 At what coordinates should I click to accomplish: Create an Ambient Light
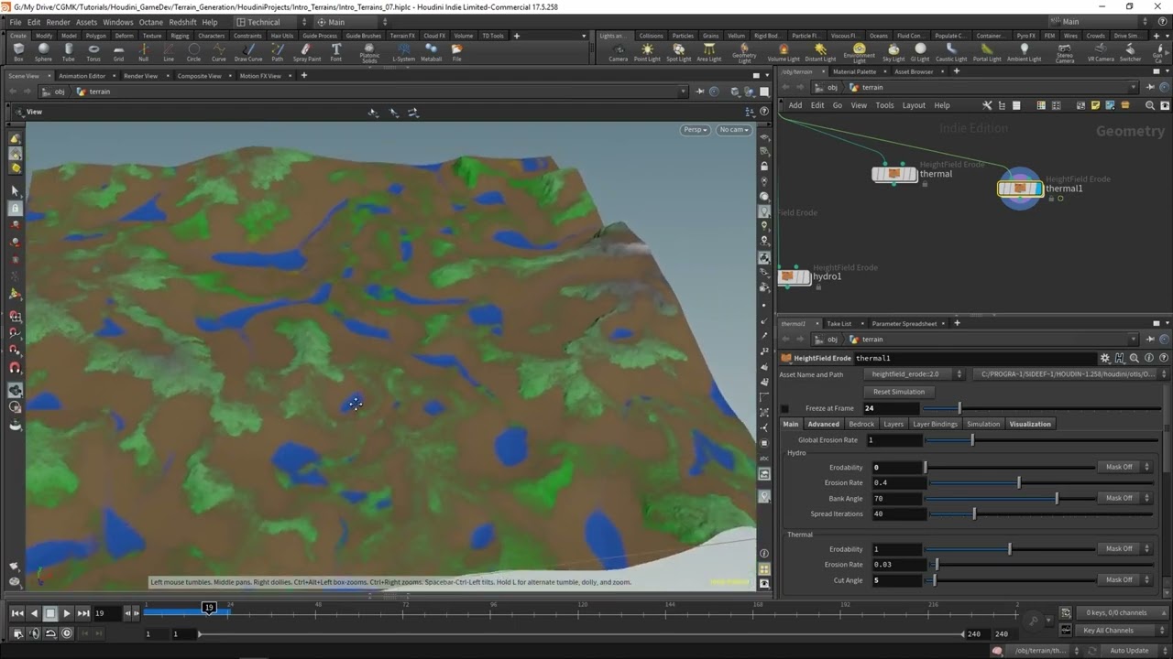click(1024, 52)
